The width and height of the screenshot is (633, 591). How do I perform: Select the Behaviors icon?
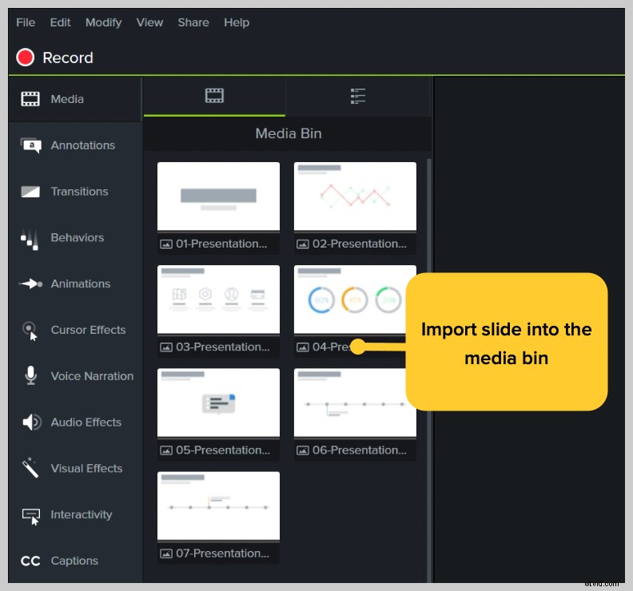tap(30, 239)
